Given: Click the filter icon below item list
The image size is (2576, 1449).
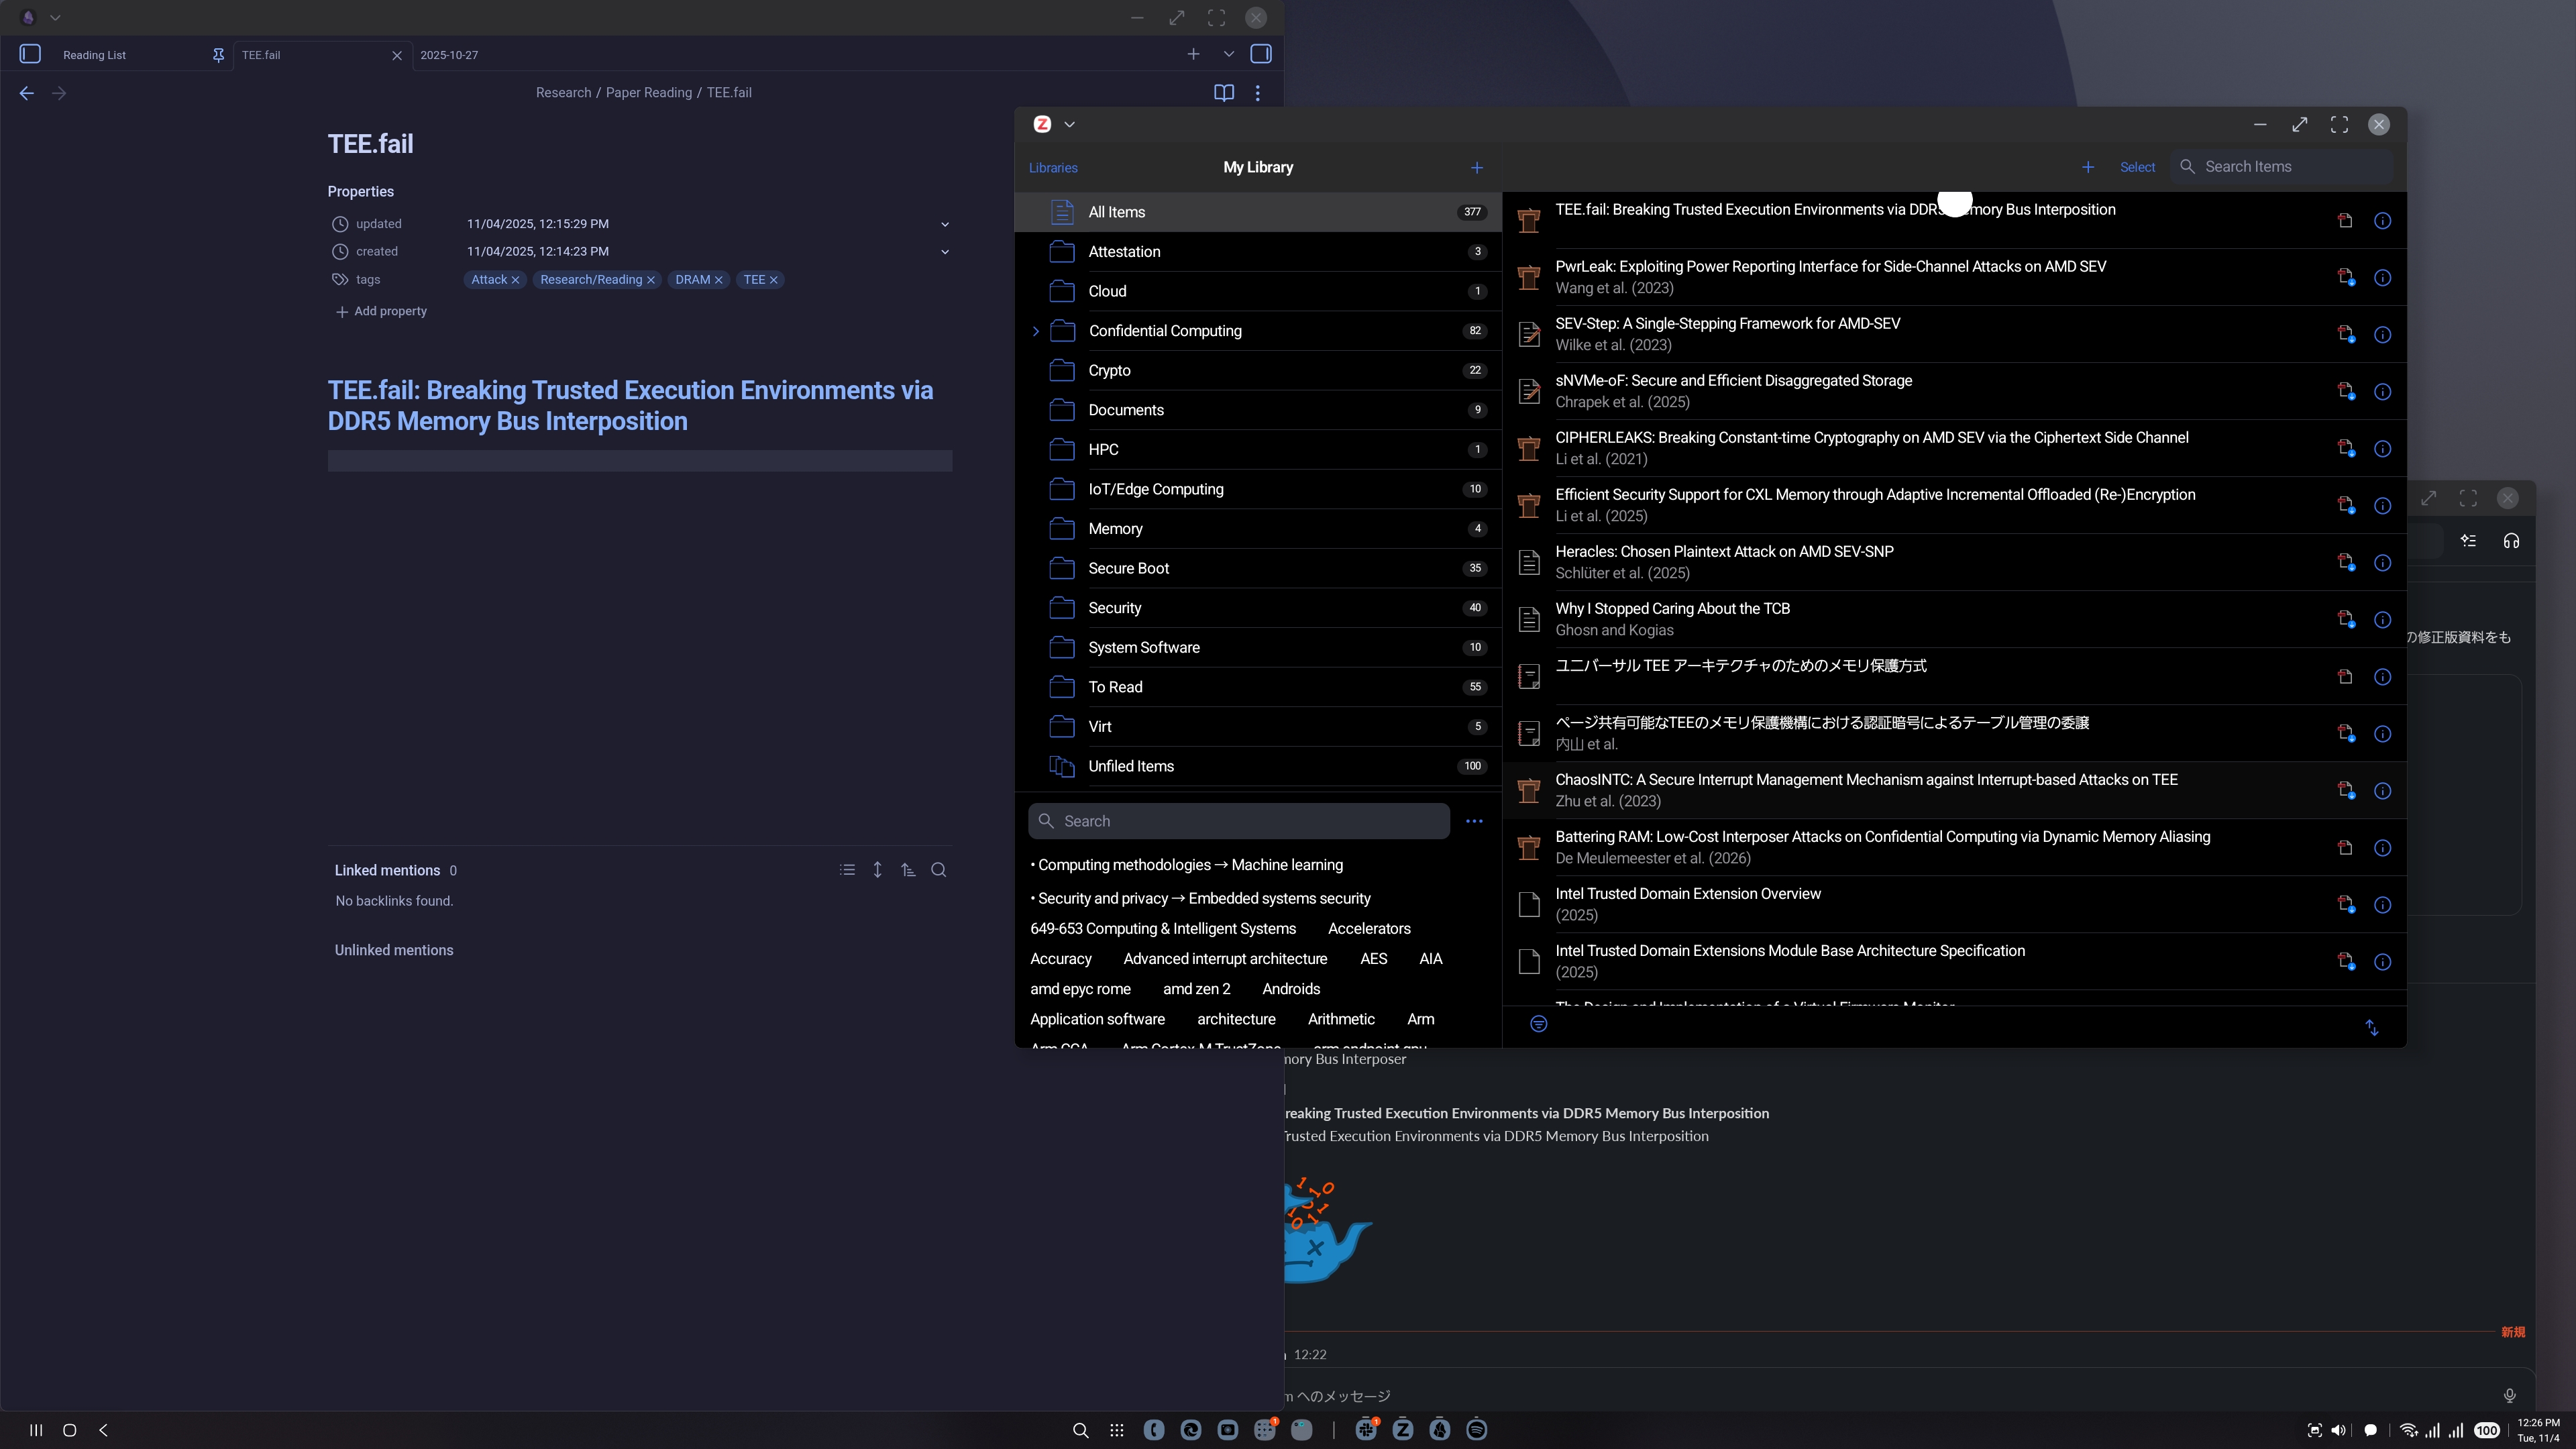Looking at the screenshot, I should click(1538, 1024).
